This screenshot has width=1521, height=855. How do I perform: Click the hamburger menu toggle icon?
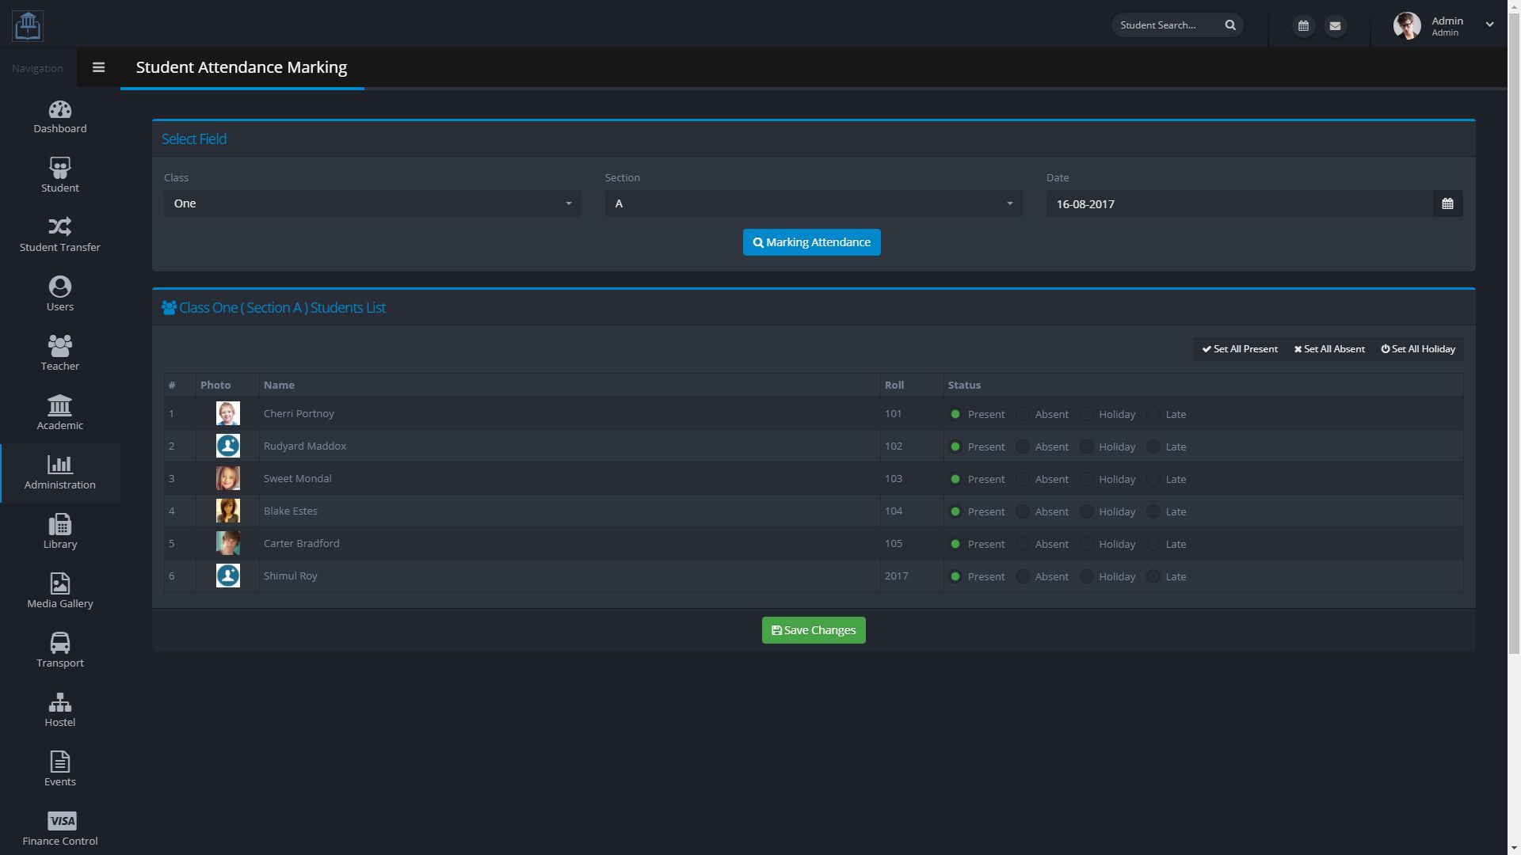click(x=98, y=67)
